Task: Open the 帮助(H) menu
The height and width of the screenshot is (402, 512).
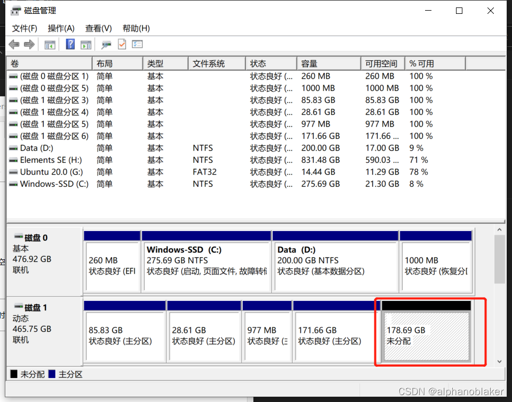Action: click(136, 28)
